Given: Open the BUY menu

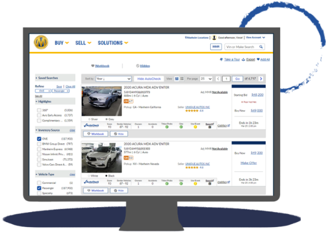Looking at the screenshot, I should click(61, 43).
